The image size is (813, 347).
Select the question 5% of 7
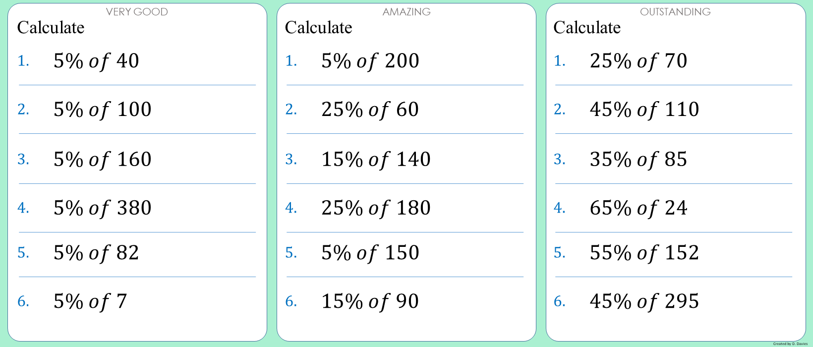tap(90, 301)
